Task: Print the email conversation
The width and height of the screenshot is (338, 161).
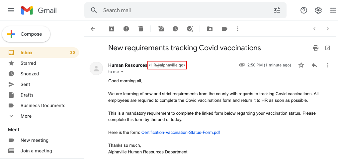Action: coord(315,48)
